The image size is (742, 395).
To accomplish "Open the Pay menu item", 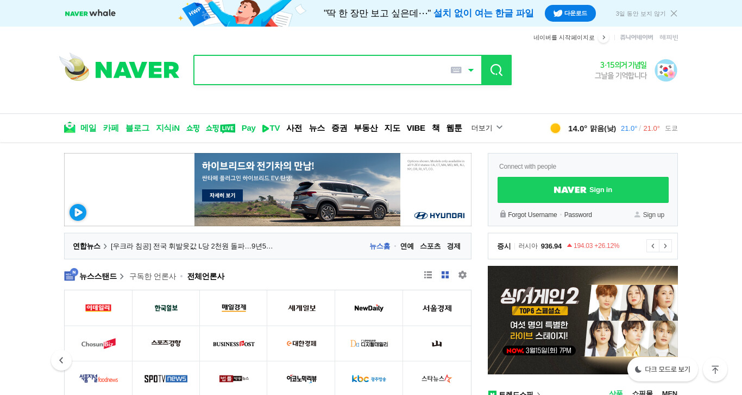I will (249, 128).
